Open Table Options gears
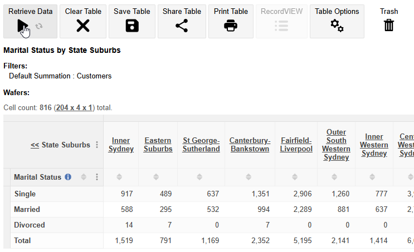Viewport: 414px width, 252px height. pyautogui.click(x=337, y=25)
